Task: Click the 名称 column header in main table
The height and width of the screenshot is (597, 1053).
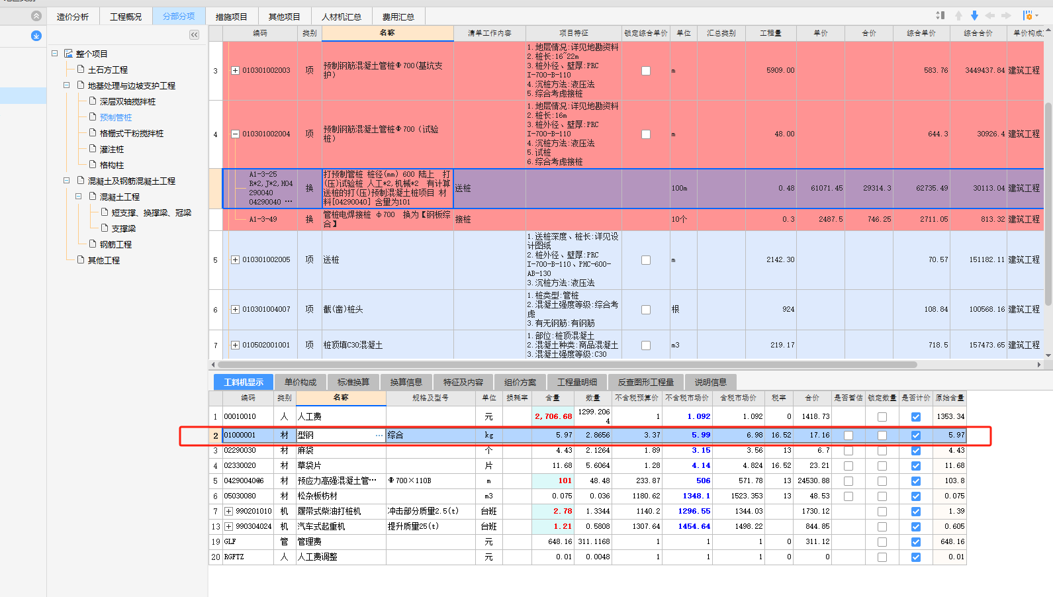Action: [x=388, y=32]
